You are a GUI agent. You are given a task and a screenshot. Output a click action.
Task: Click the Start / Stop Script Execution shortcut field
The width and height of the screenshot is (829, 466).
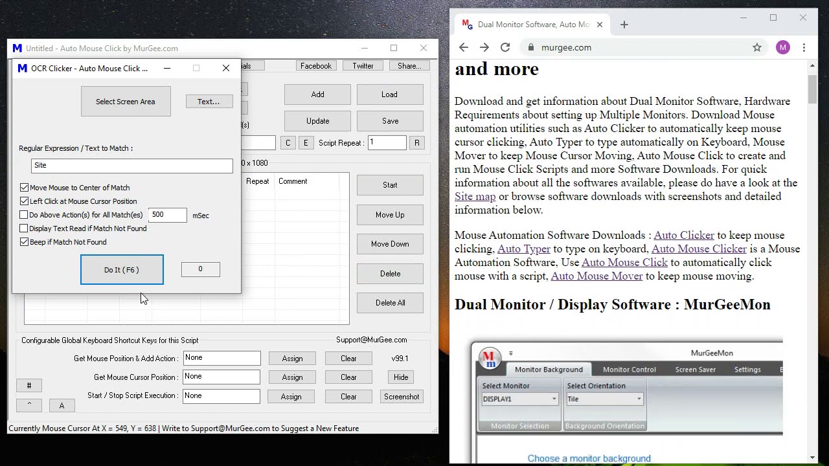[x=221, y=396]
